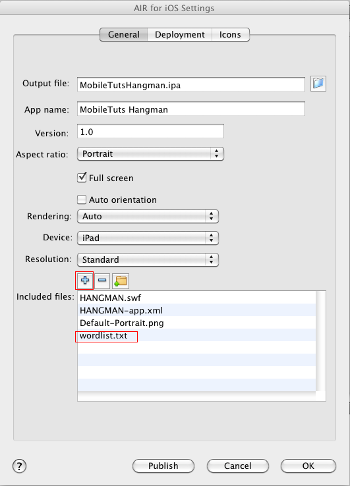Add a folder to the included files list

click(x=121, y=281)
